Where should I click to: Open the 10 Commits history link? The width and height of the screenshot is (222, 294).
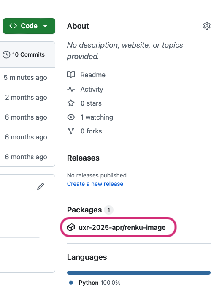(x=24, y=54)
